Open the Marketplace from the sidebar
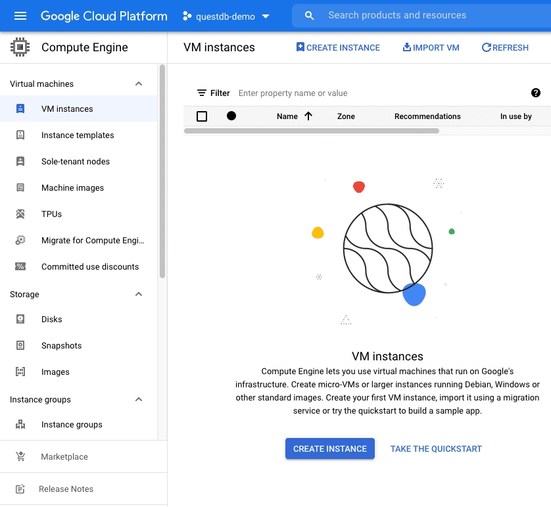This screenshot has width=551, height=507. [x=64, y=456]
